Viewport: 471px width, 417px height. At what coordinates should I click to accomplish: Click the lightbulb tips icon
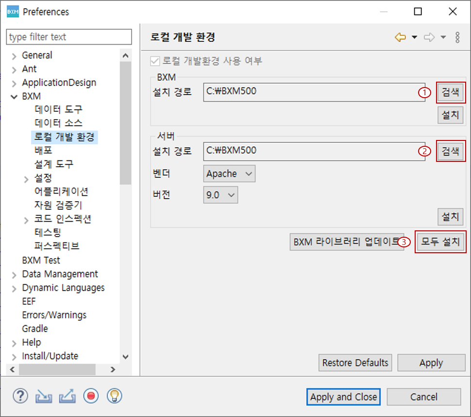(x=115, y=396)
